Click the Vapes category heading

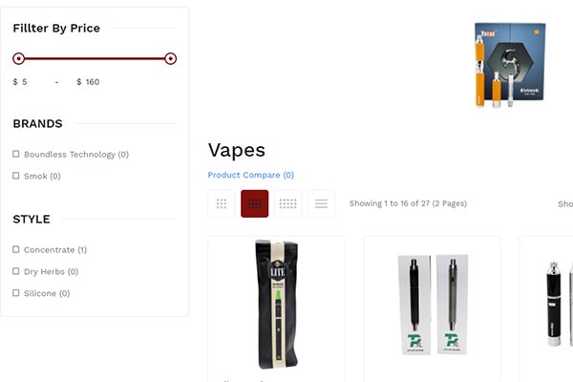[x=237, y=150]
